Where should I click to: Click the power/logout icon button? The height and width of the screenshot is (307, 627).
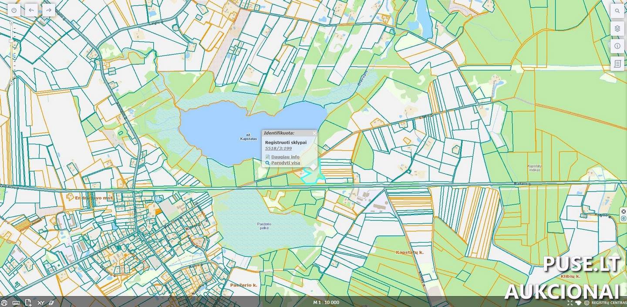(14, 10)
